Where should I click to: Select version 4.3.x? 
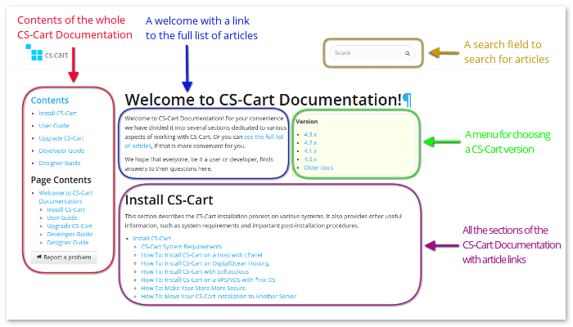pyautogui.click(x=310, y=134)
